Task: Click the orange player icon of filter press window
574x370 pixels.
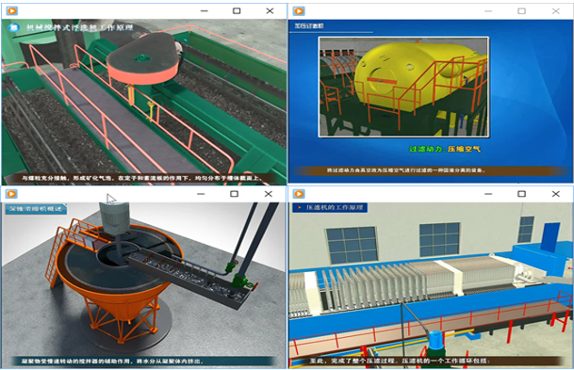Action: [x=299, y=194]
